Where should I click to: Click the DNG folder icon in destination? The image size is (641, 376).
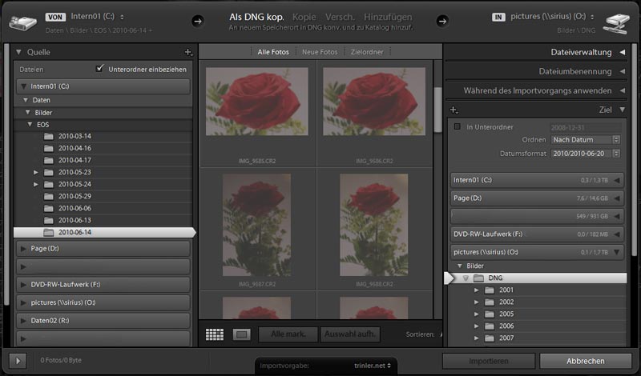click(478, 278)
